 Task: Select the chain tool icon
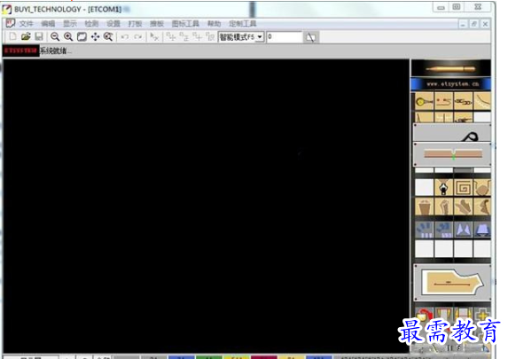[x=463, y=101]
